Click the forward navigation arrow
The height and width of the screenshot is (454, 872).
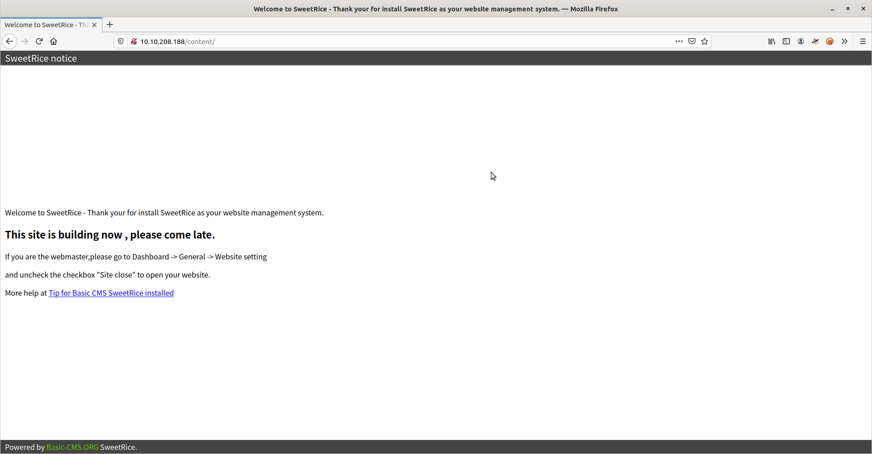(x=24, y=41)
